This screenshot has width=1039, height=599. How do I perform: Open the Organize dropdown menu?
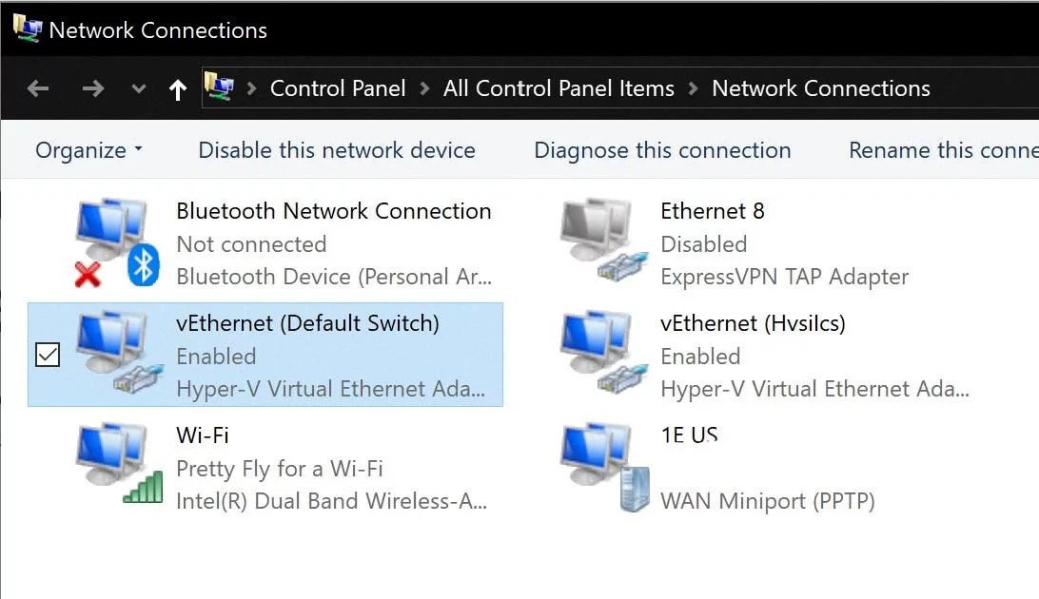click(88, 150)
